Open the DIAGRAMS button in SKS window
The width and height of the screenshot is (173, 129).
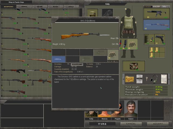(77, 64)
